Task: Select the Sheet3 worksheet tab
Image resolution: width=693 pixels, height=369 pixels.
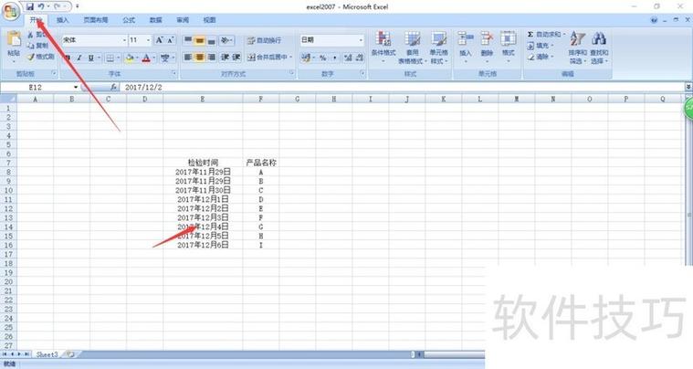Action: (x=47, y=354)
